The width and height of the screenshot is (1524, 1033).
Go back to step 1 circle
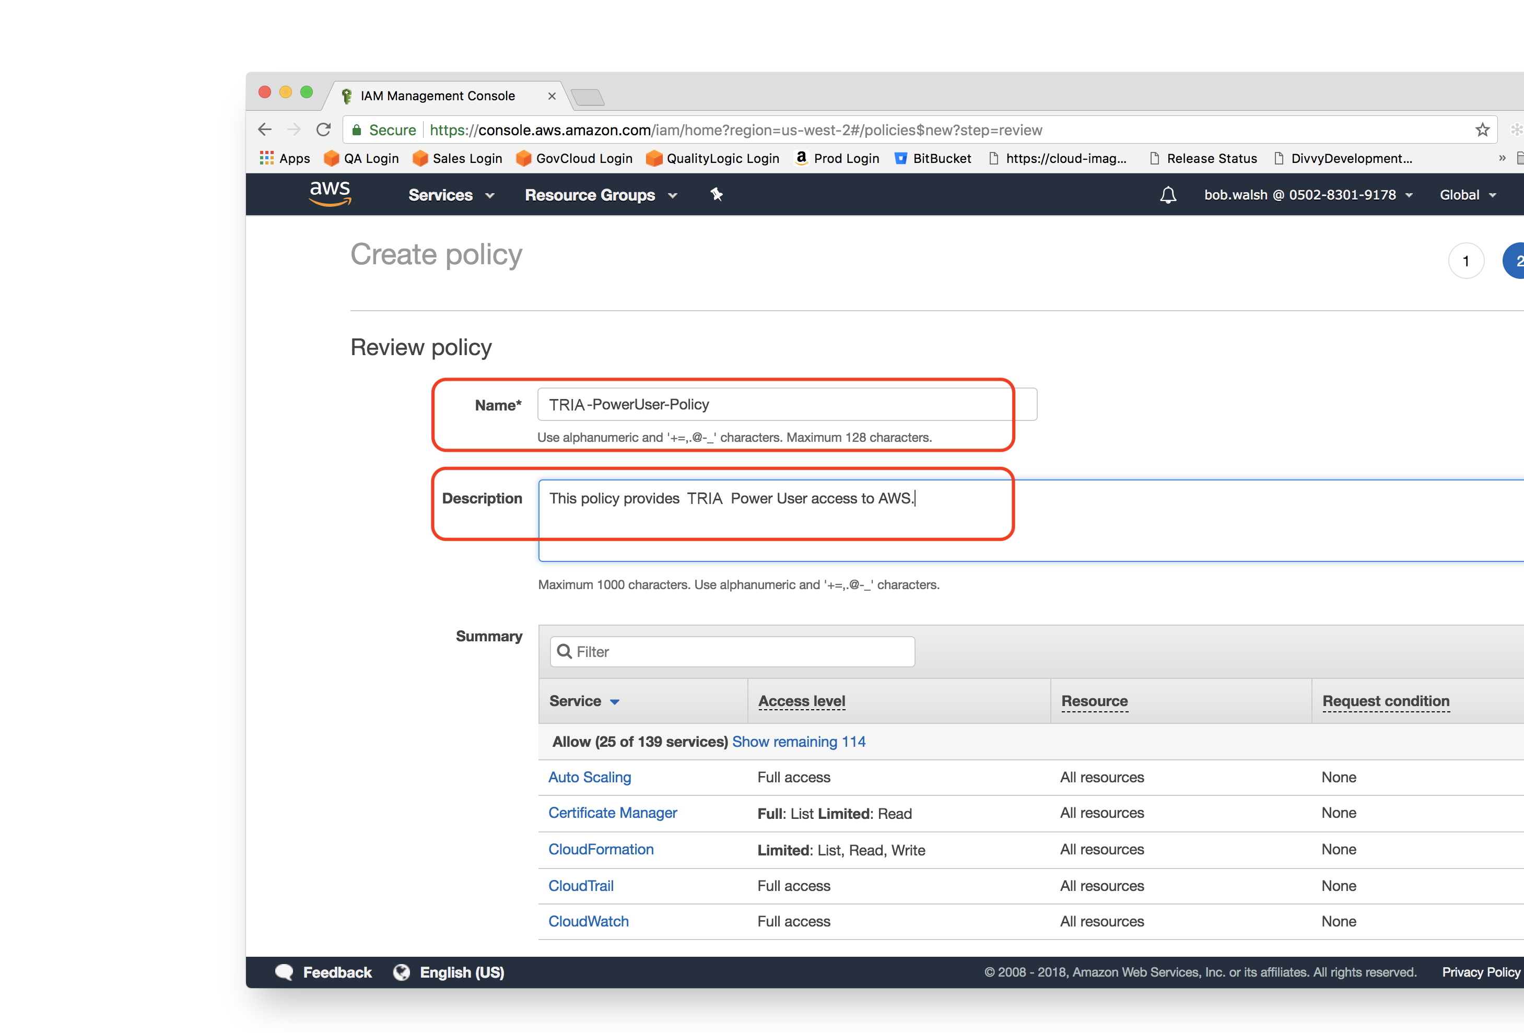click(1466, 261)
